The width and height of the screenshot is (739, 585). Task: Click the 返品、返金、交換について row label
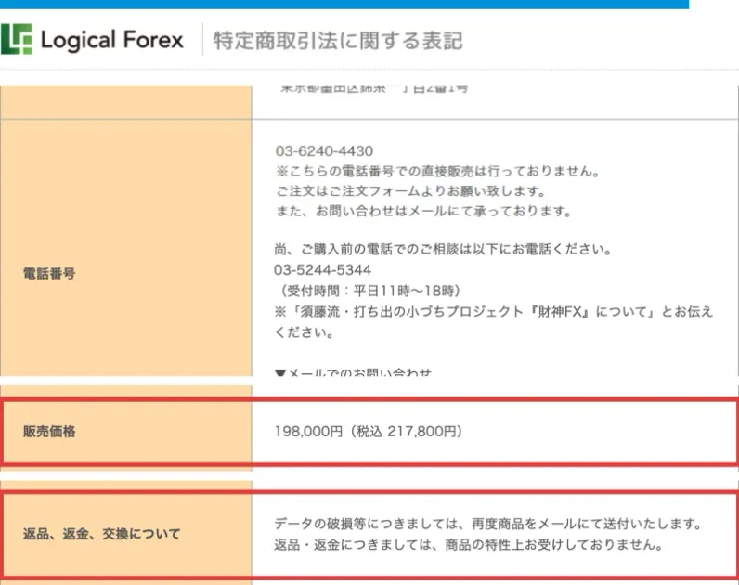(x=101, y=534)
